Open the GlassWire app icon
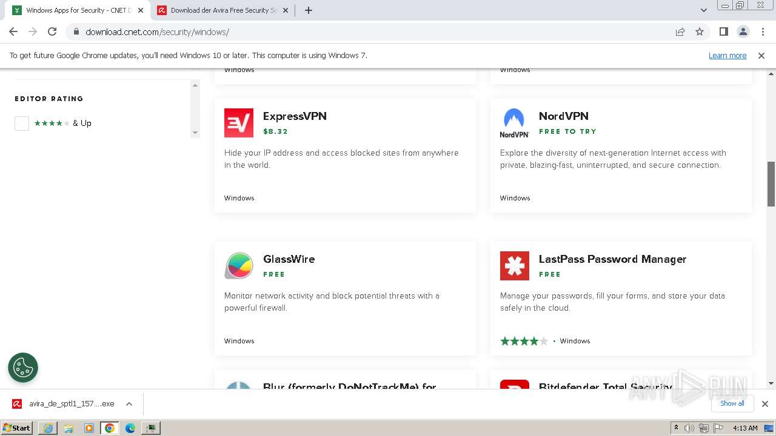Screen dimensions: 776x436 tap(239, 266)
